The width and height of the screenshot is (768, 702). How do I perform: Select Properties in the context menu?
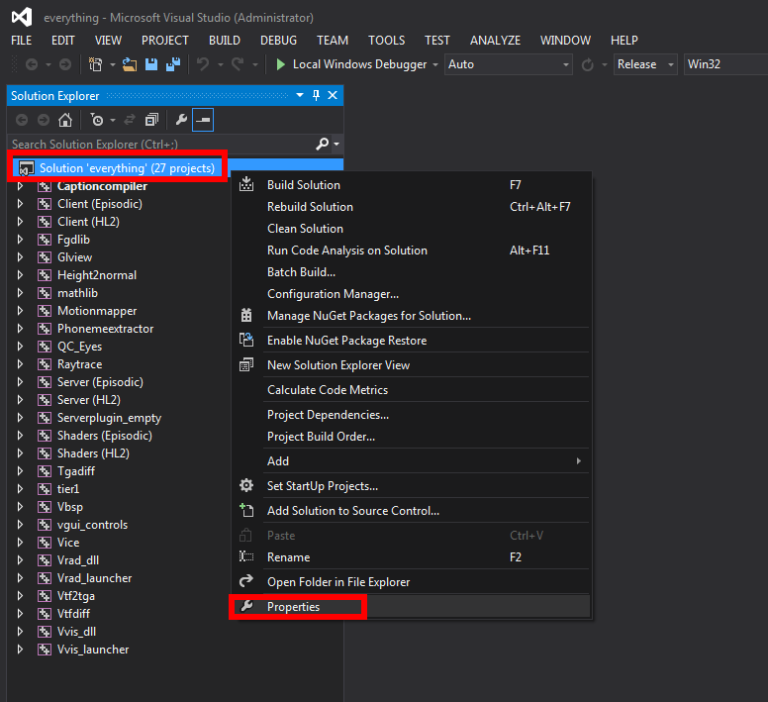412,607
